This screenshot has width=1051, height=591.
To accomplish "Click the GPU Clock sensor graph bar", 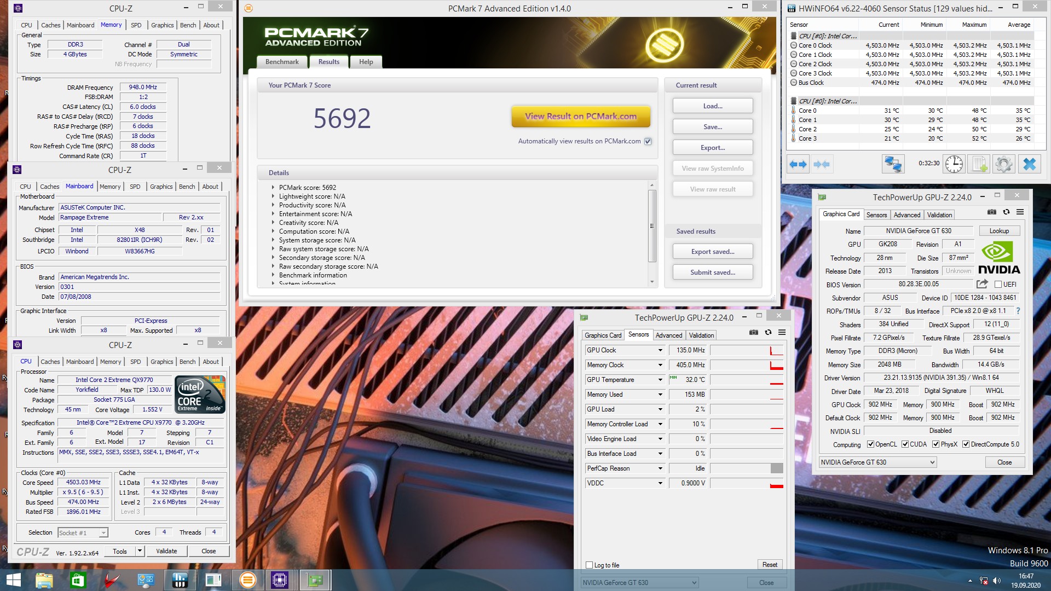I will point(747,350).
